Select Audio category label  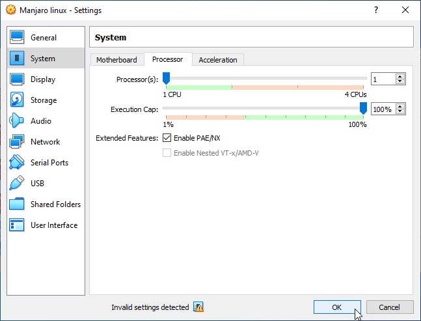pyautogui.click(x=41, y=121)
